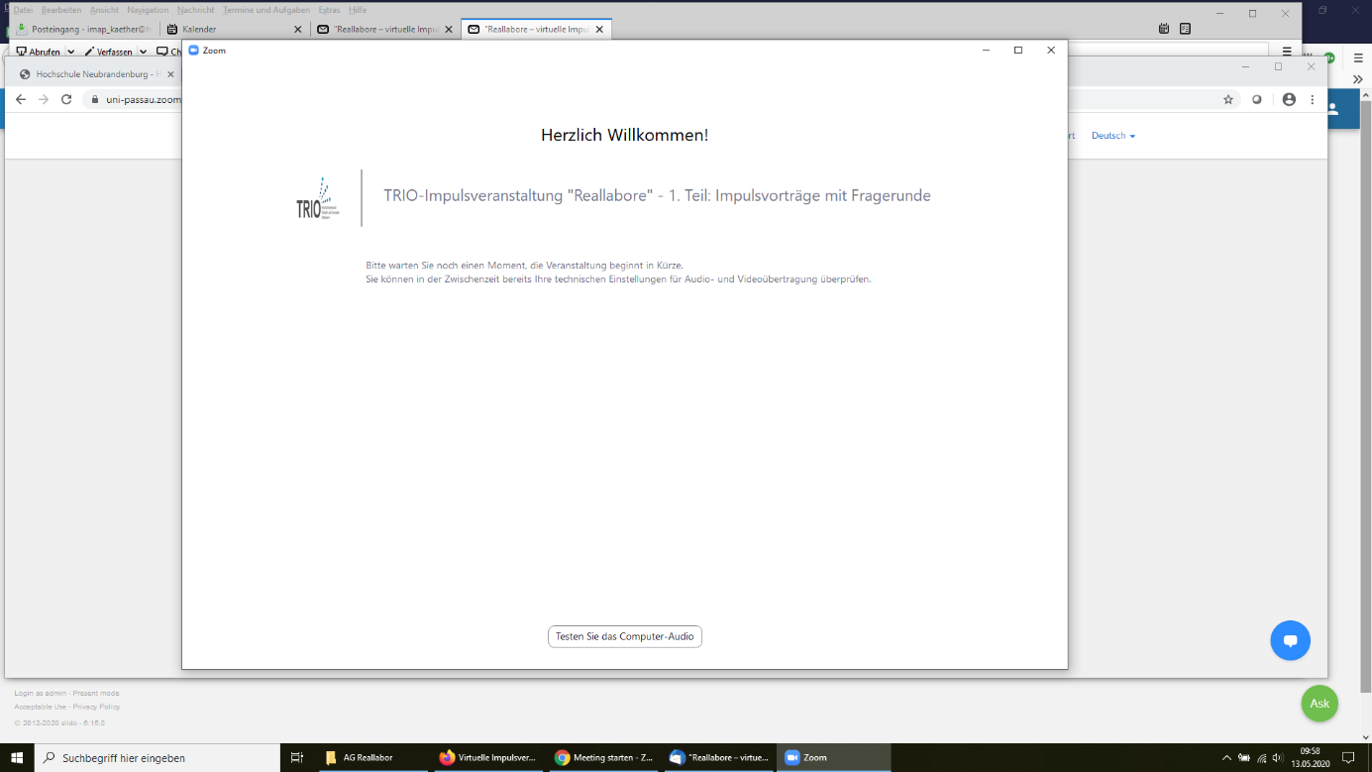Reload the Chrome page
The image size is (1372, 772).
pyautogui.click(x=66, y=99)
